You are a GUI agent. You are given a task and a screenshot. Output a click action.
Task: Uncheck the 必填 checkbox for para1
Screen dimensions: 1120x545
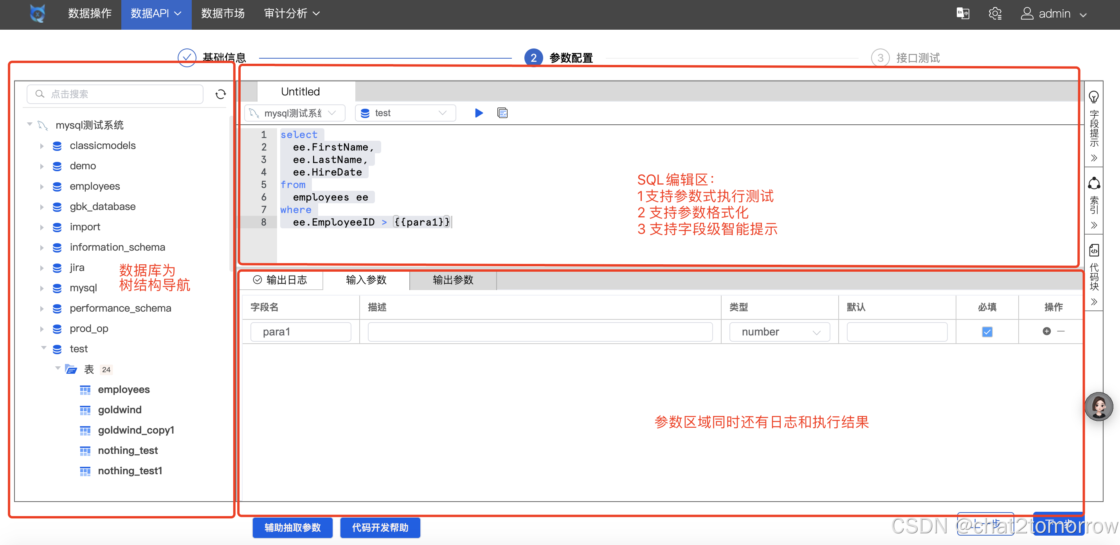(x=987, y=332)
